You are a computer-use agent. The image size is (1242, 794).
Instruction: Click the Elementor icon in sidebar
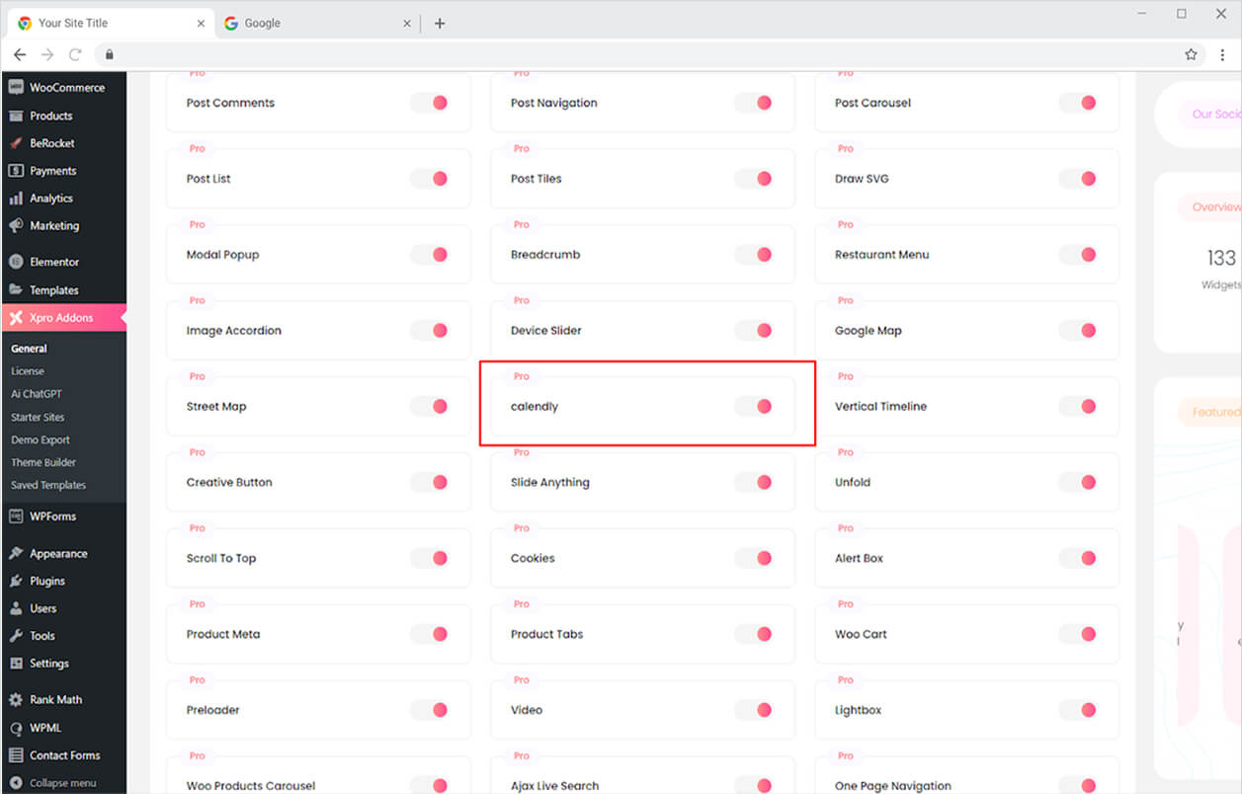[16, 263]
